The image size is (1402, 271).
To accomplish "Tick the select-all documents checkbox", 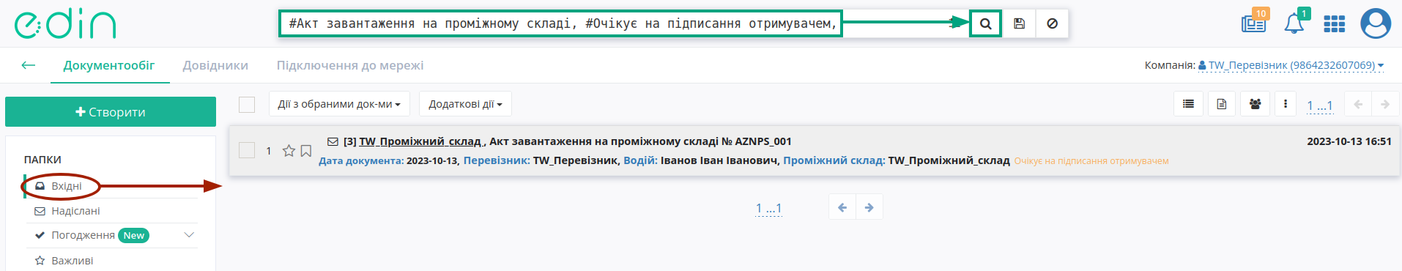I will (x=247, y=105).
